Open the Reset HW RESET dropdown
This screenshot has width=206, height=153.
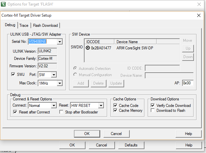point(101,106)
